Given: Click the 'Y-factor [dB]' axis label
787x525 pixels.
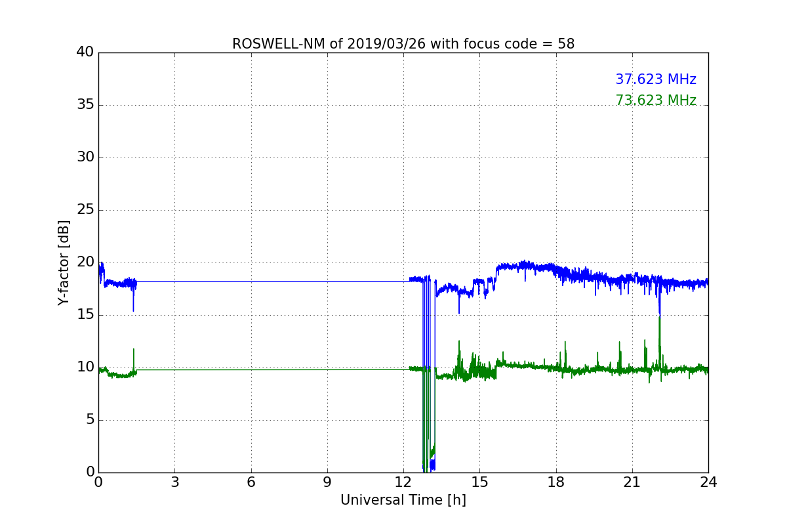Looking at the screenshot, I should tap(64, 262).
